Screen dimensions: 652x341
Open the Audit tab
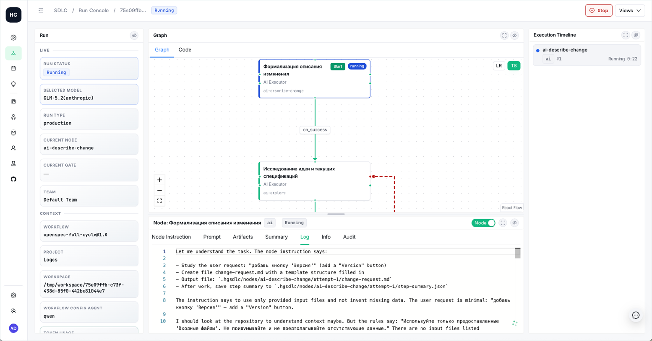click(349, 237)
